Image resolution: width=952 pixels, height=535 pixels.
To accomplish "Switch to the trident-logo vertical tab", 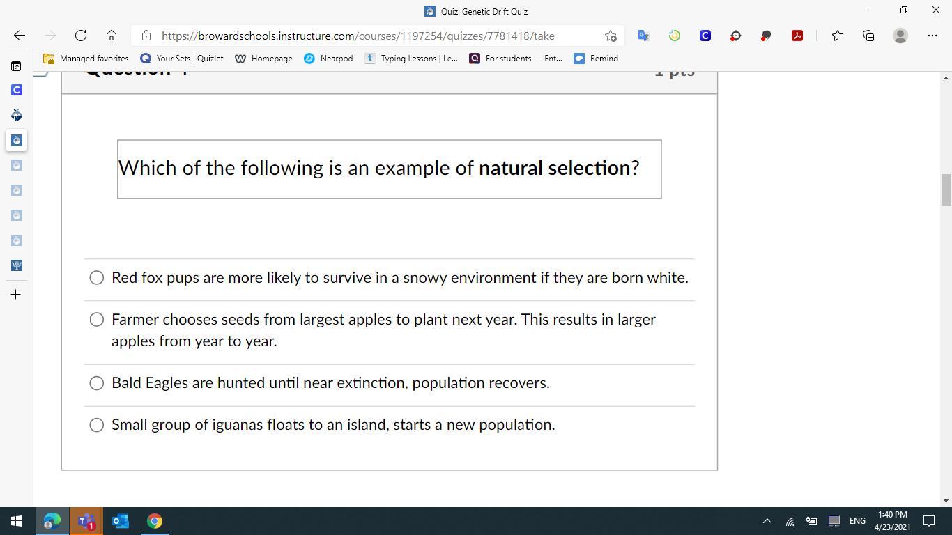I will [x=16, y=265].
